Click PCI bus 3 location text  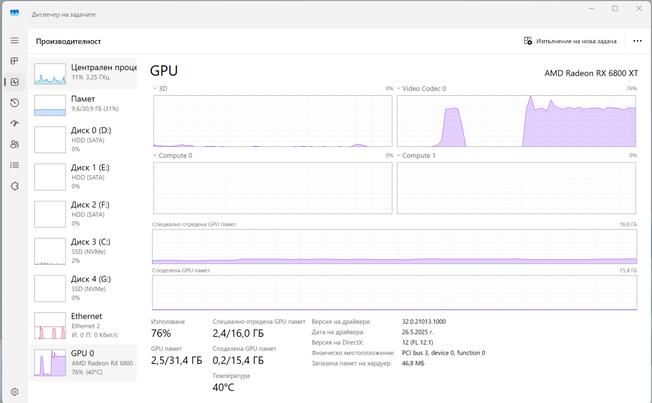click(444, 353)
